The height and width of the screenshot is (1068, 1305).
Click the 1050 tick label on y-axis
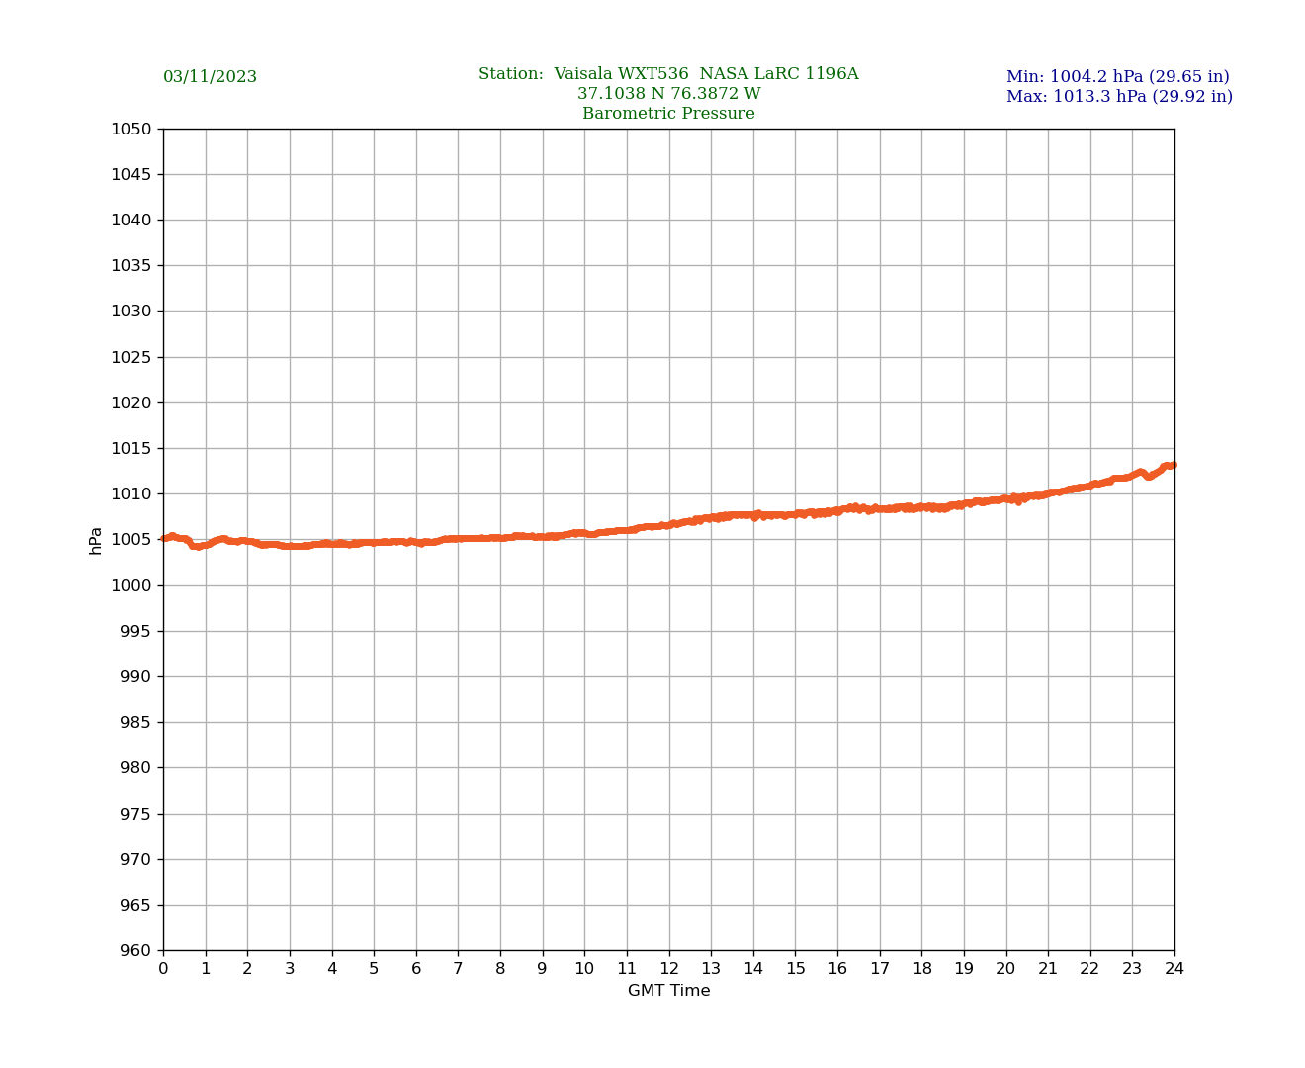tap(130, 129)
